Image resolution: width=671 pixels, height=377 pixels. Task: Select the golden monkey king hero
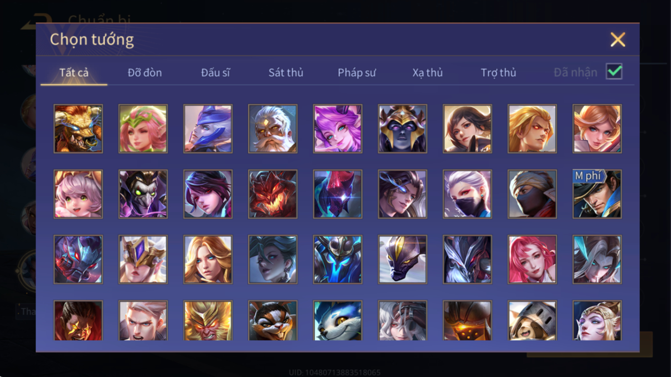[x=208, y=321]
